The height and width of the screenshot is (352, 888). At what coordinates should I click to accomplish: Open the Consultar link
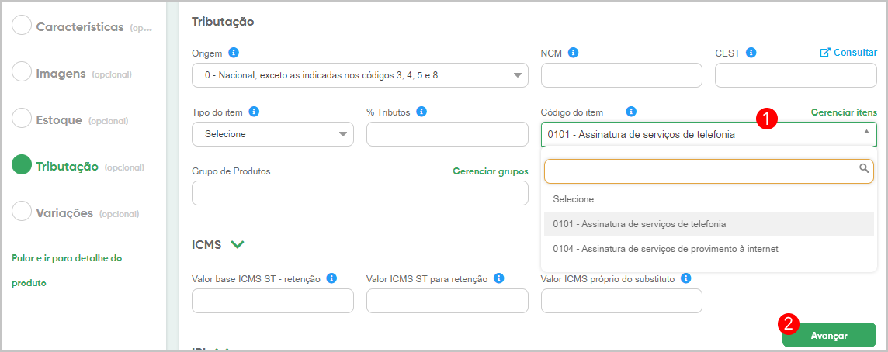coord(855,53)
